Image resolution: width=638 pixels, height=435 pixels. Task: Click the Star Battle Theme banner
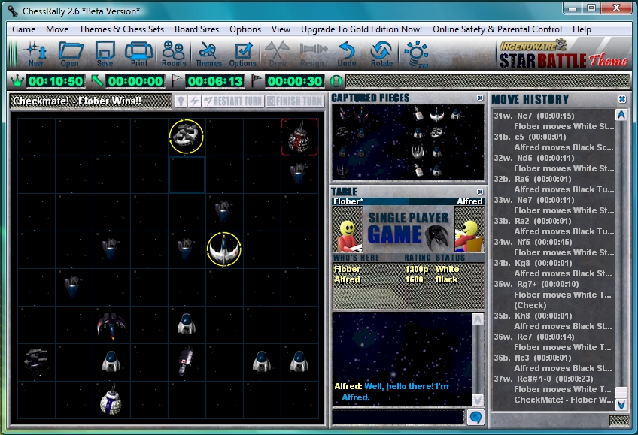[563, 54]
